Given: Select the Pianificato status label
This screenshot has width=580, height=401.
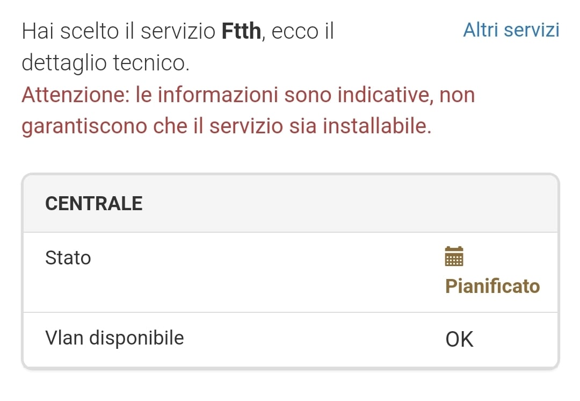Looking at the screenshot, I should click(492, 286).
